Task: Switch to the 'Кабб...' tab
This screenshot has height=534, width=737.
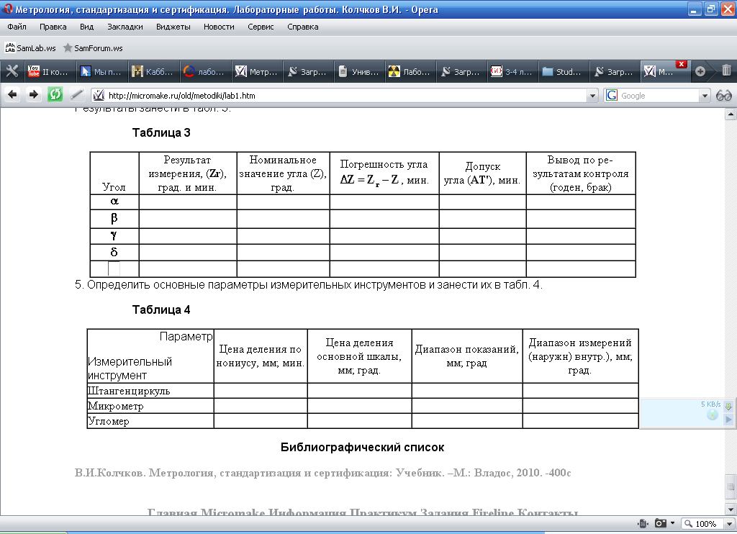Action: (153, 71)
